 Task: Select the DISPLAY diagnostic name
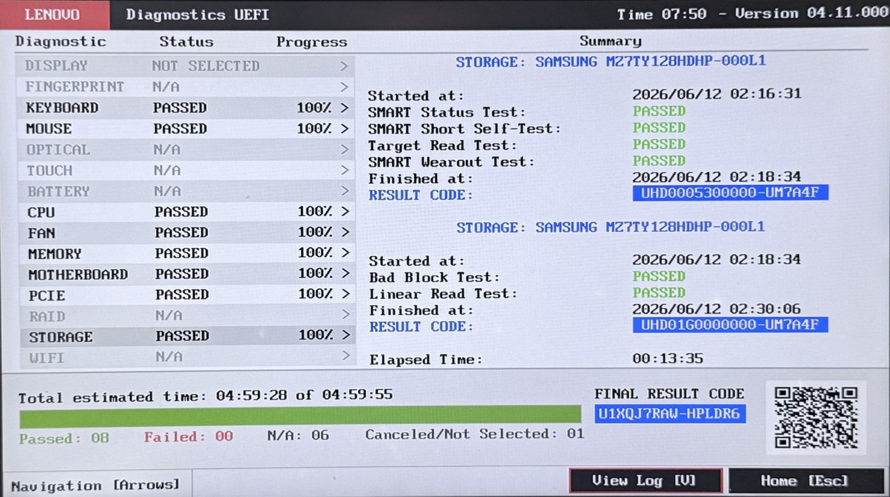pos(56,66)
